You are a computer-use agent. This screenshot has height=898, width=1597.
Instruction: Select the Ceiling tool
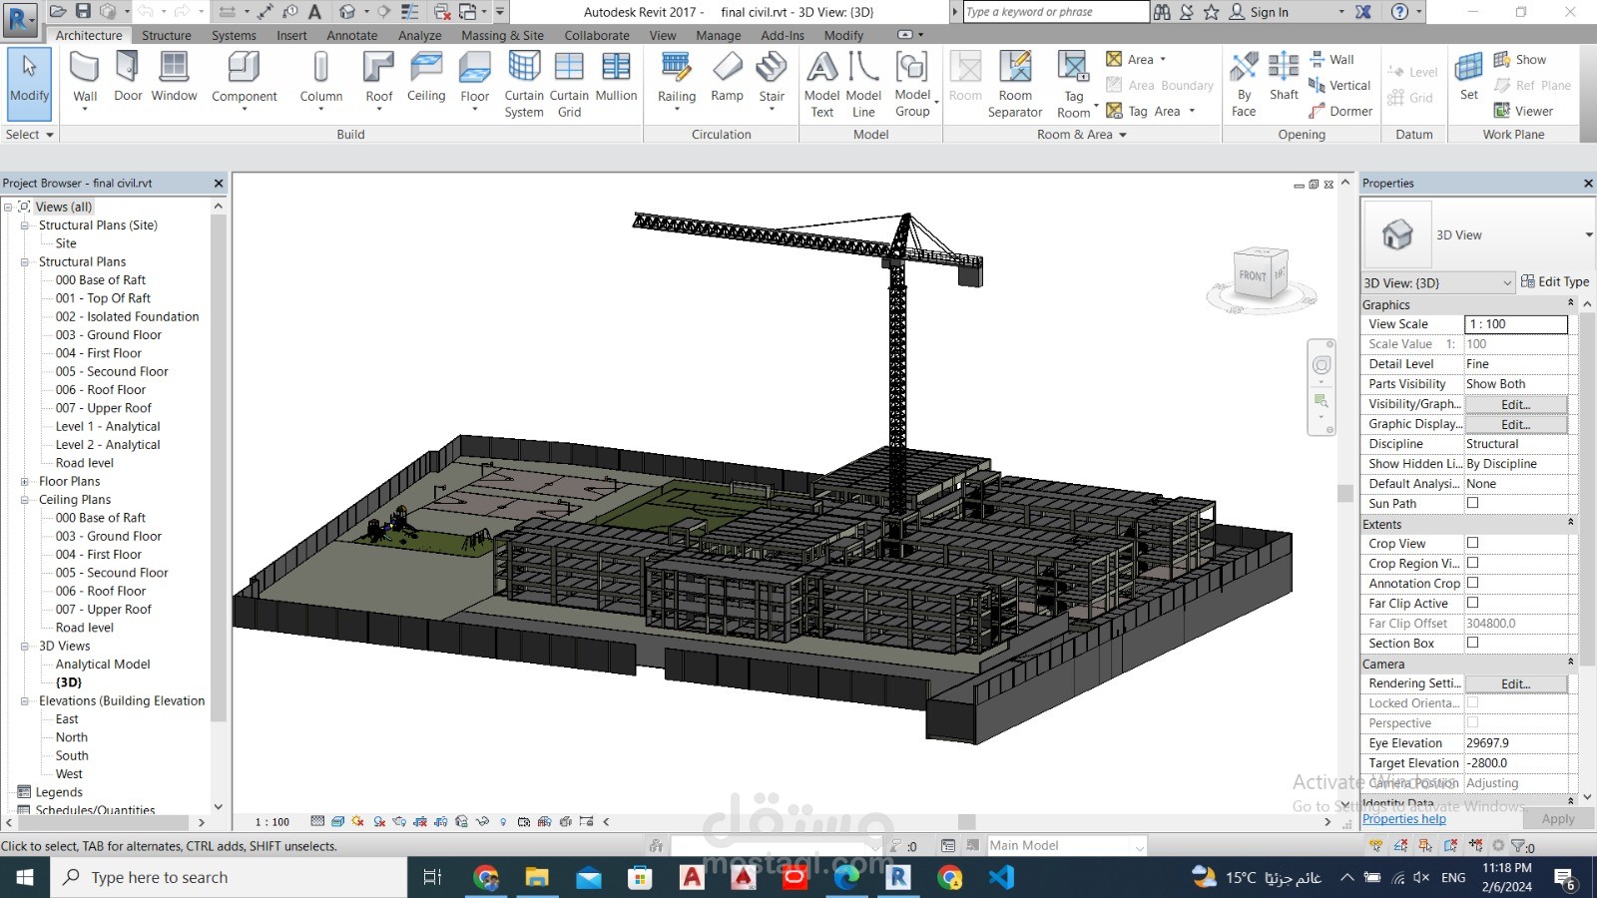(426, 78)
